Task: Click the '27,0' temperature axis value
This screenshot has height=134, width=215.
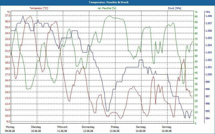Action: pyautogui.click(x=8, y=16)
